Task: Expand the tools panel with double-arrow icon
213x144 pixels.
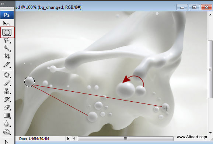Action: (2, 4)
